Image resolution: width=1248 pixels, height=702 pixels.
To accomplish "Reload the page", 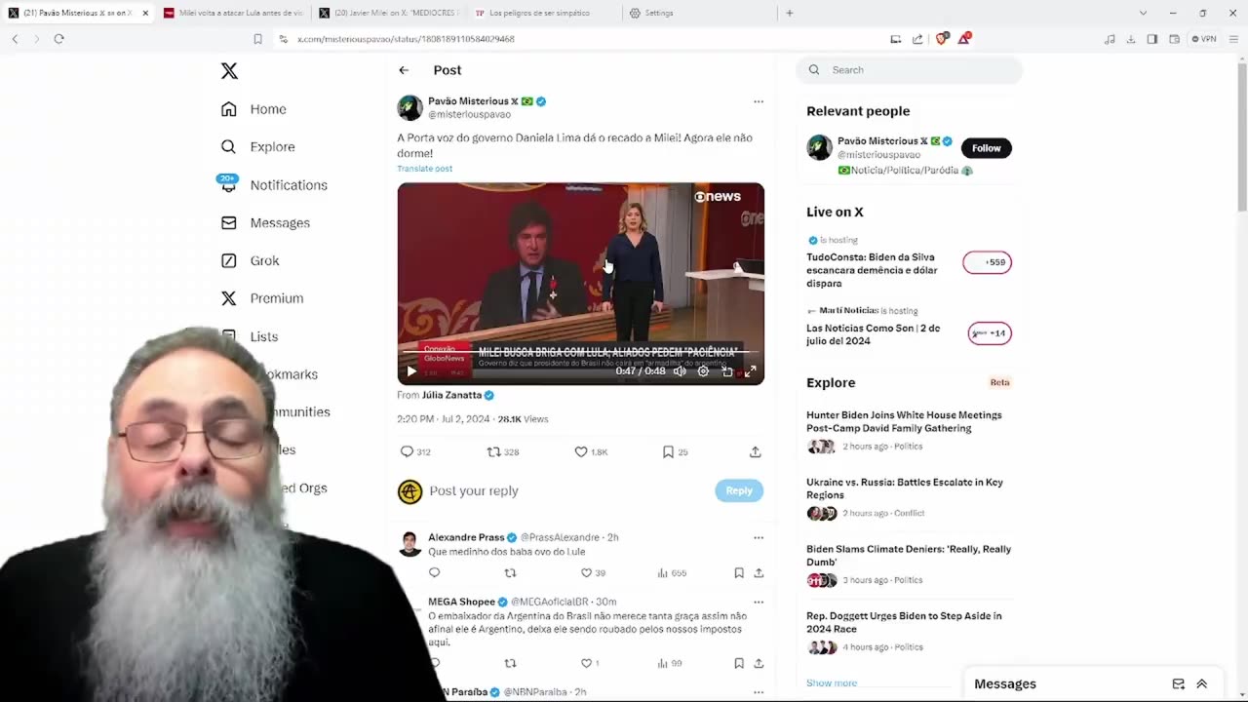I will pos(58,39).
